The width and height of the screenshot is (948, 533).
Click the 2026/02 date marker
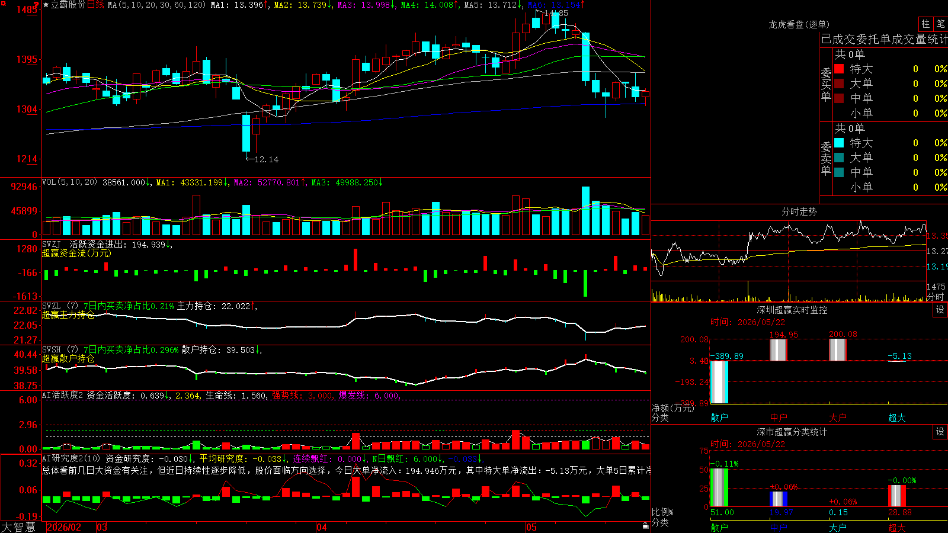pos(64,527)
